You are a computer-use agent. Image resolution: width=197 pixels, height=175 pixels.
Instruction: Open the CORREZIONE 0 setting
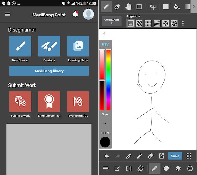pyautogui.click(x=112, y=21)
